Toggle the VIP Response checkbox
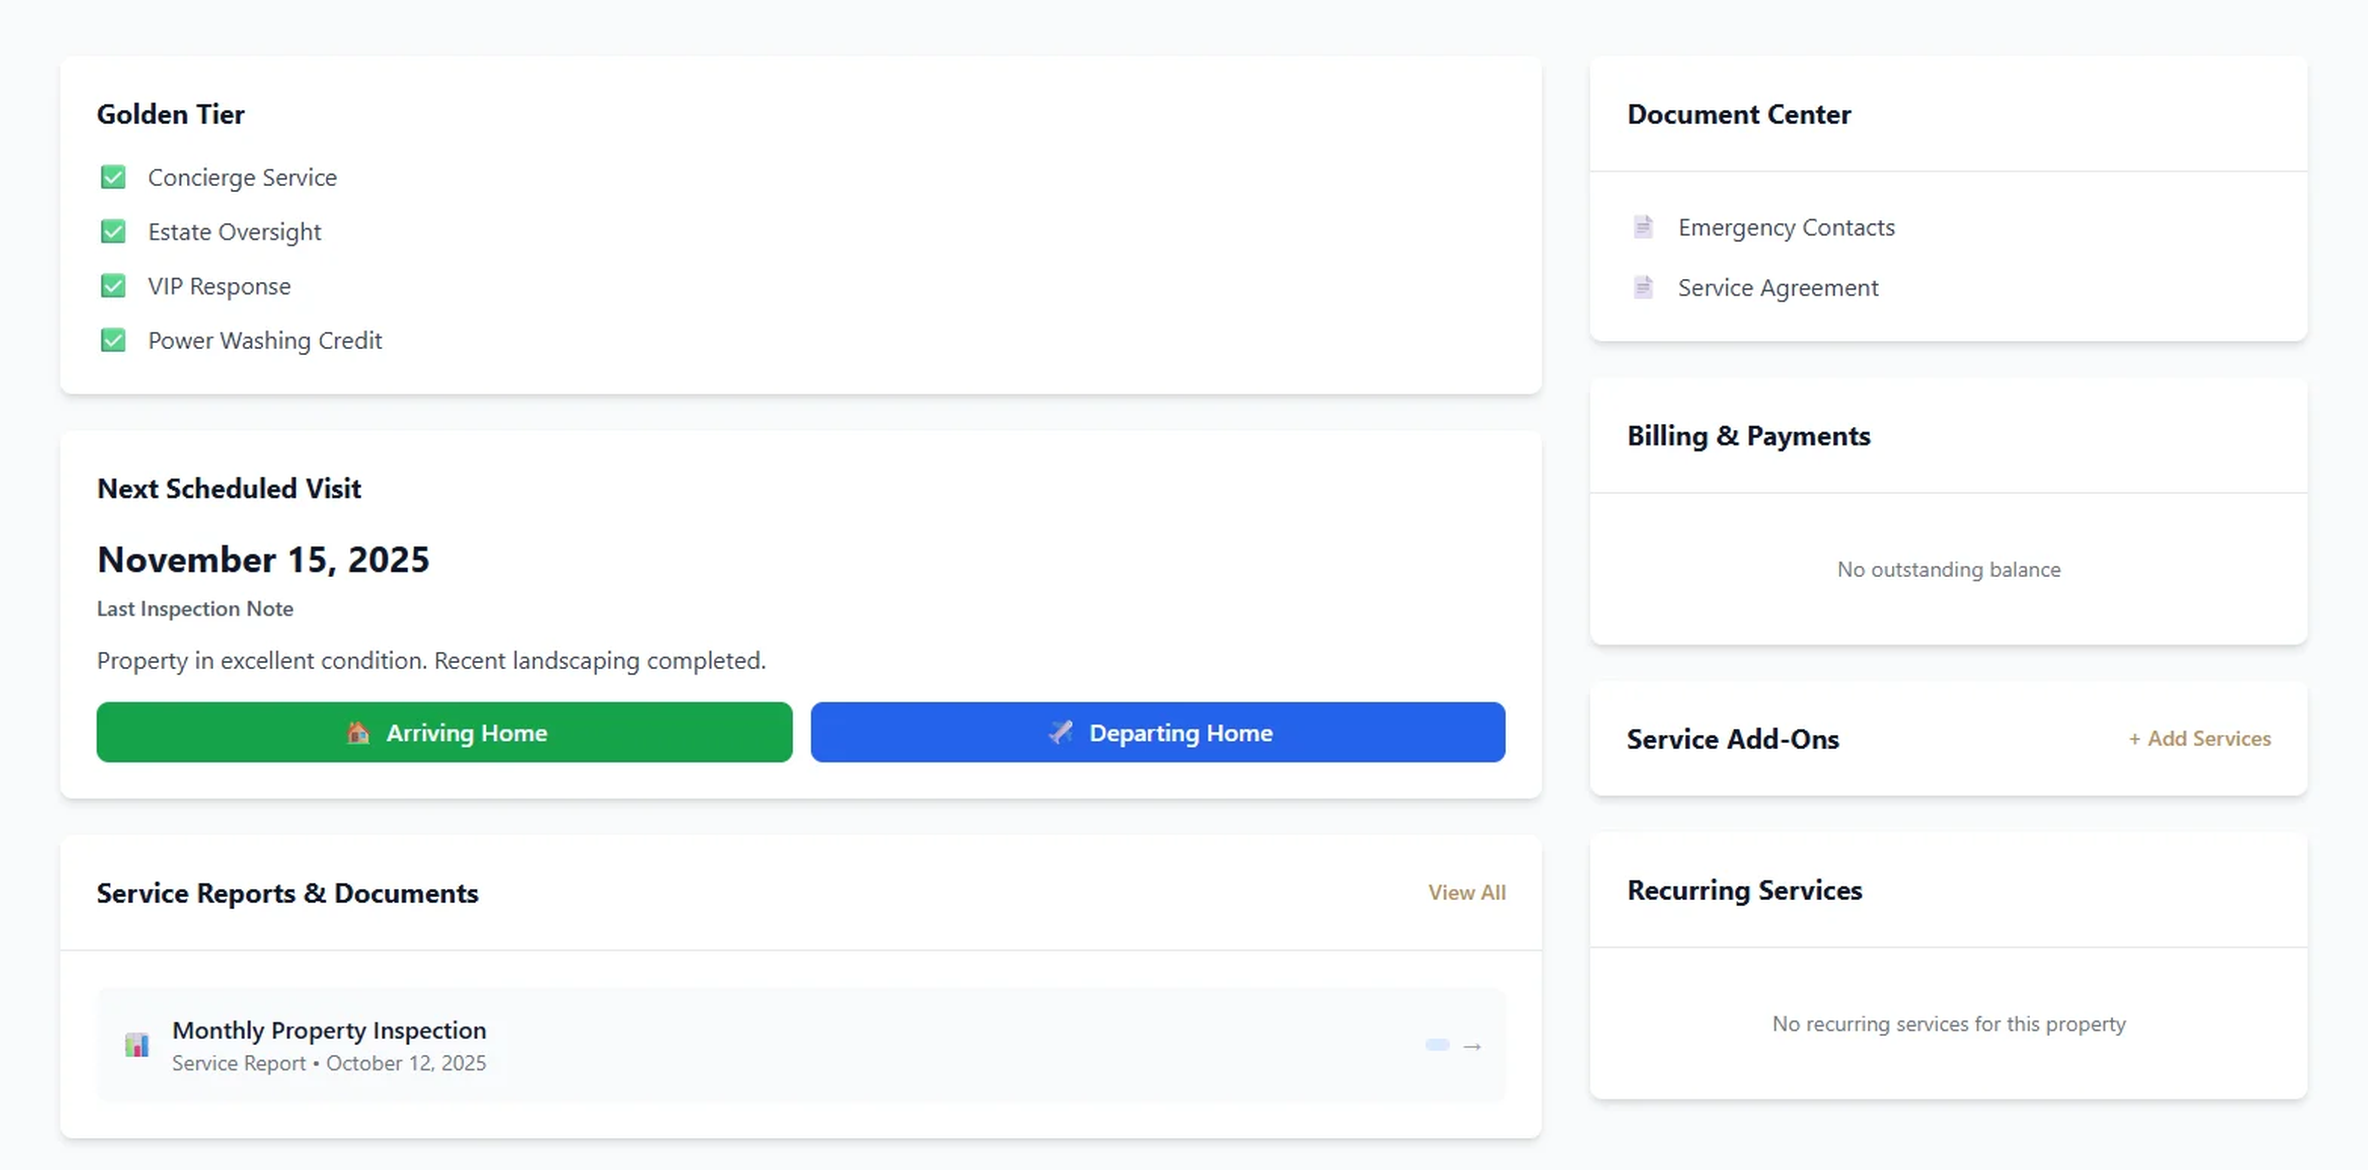This screenshot has height=1170, width=2368. click(113, 286)
